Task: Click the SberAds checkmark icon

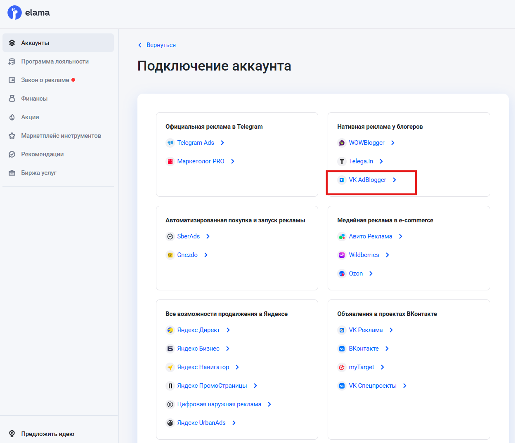Action: pyautogui.click(x=170, y=236)
